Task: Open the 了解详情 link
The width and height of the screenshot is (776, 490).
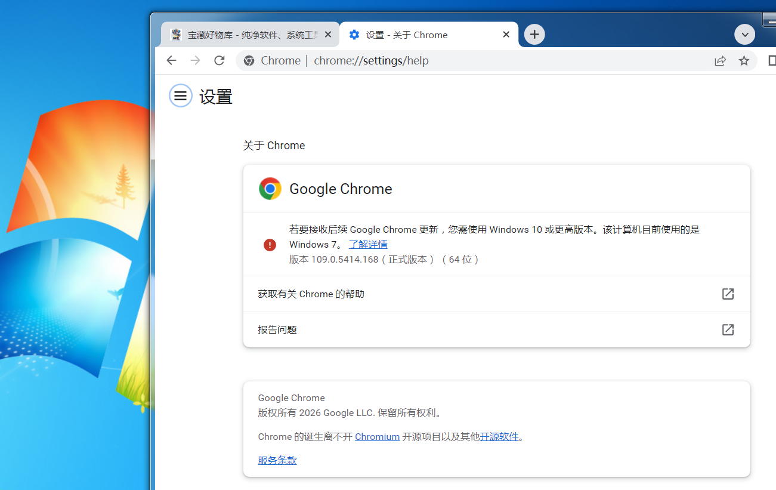Action: 368,244
